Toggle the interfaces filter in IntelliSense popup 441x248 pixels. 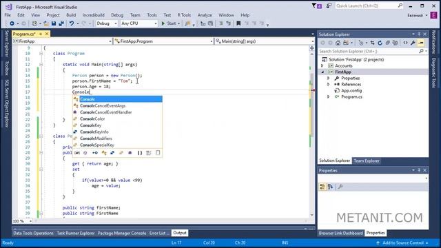pos(95,153)
